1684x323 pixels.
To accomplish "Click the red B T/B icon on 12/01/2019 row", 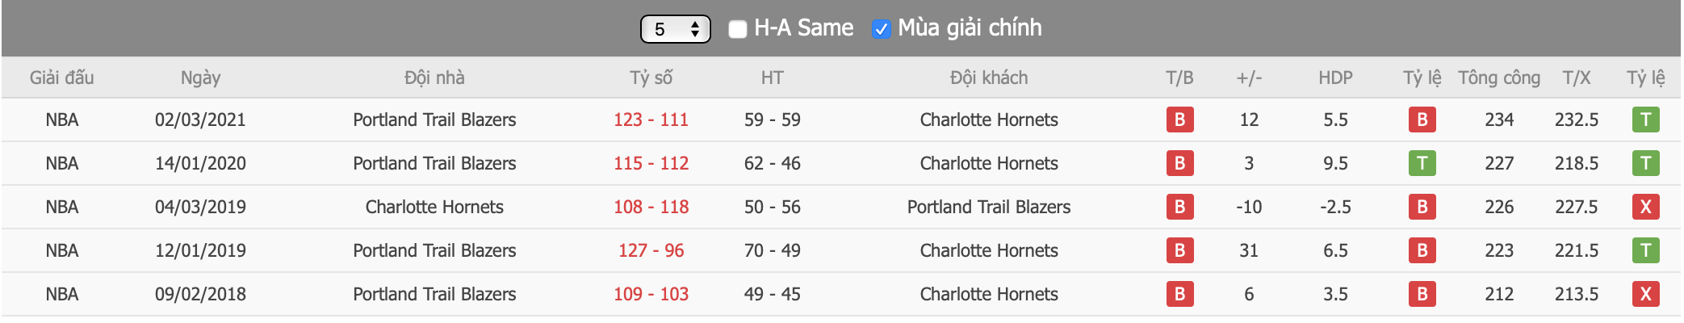I will pos(1179,251).
